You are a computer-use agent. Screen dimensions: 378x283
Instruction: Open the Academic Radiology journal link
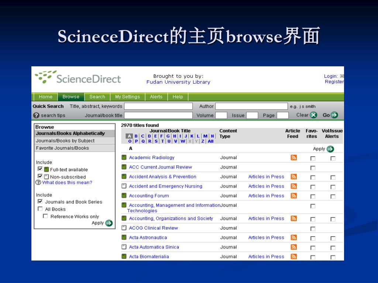(152, 158)
